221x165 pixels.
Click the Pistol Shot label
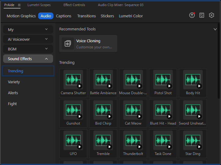[163, 93]
